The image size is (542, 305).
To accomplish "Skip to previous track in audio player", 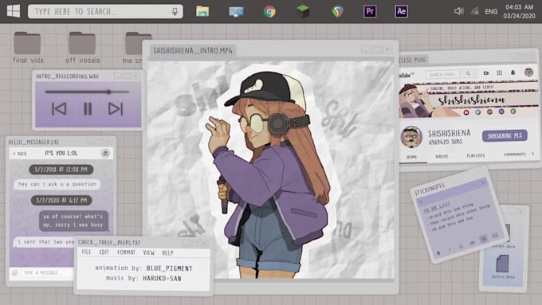I will click(x=59, y=109).
